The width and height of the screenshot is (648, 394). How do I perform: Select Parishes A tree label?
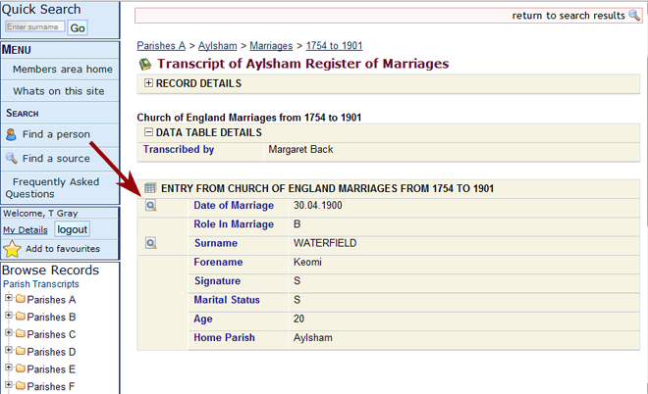51,300
